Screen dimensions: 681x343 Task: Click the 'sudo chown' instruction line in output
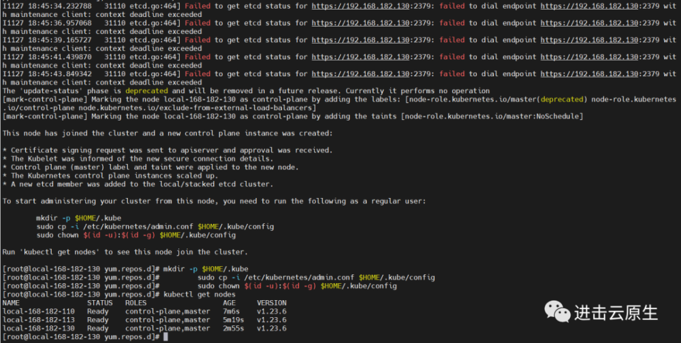click(136, 235)
